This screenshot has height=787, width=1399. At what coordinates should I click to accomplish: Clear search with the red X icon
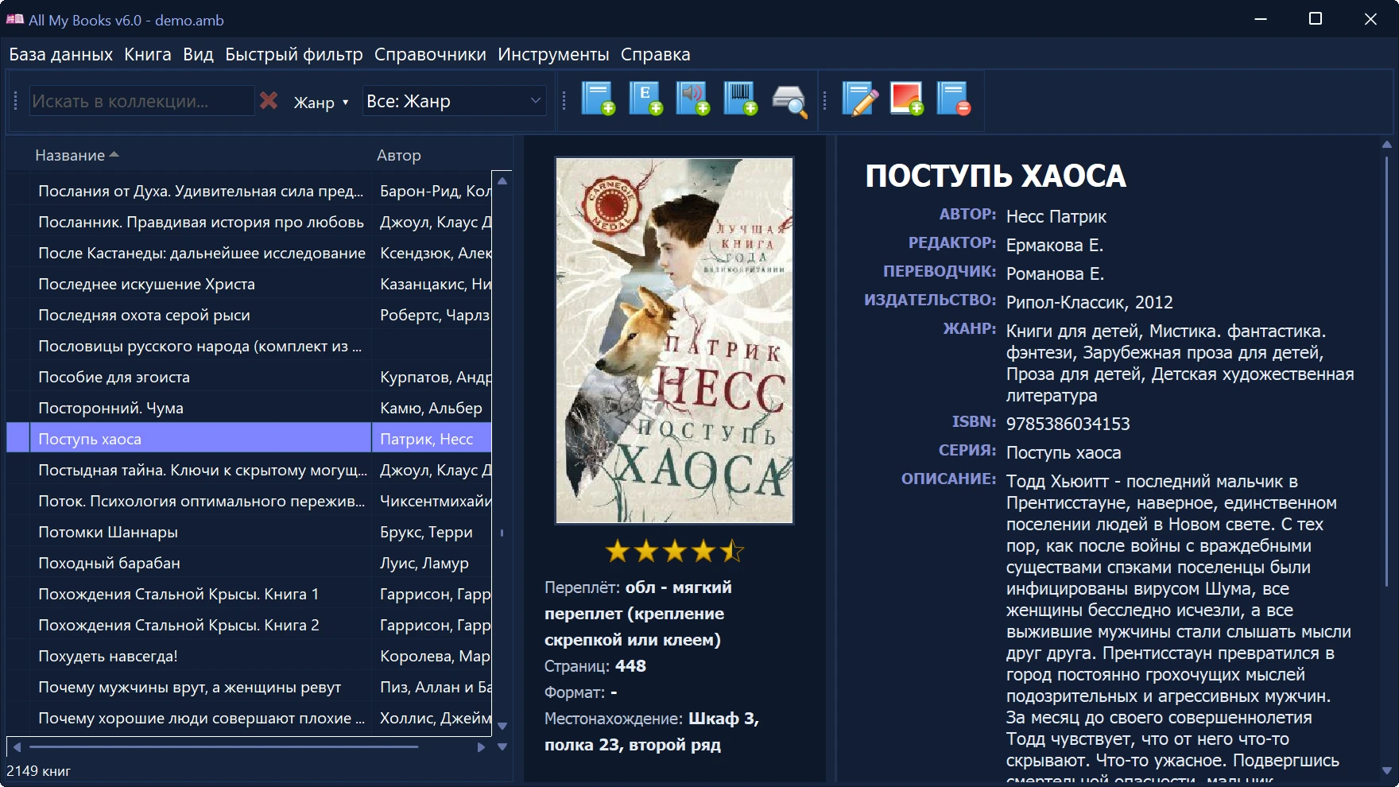(x=269, y=101)
